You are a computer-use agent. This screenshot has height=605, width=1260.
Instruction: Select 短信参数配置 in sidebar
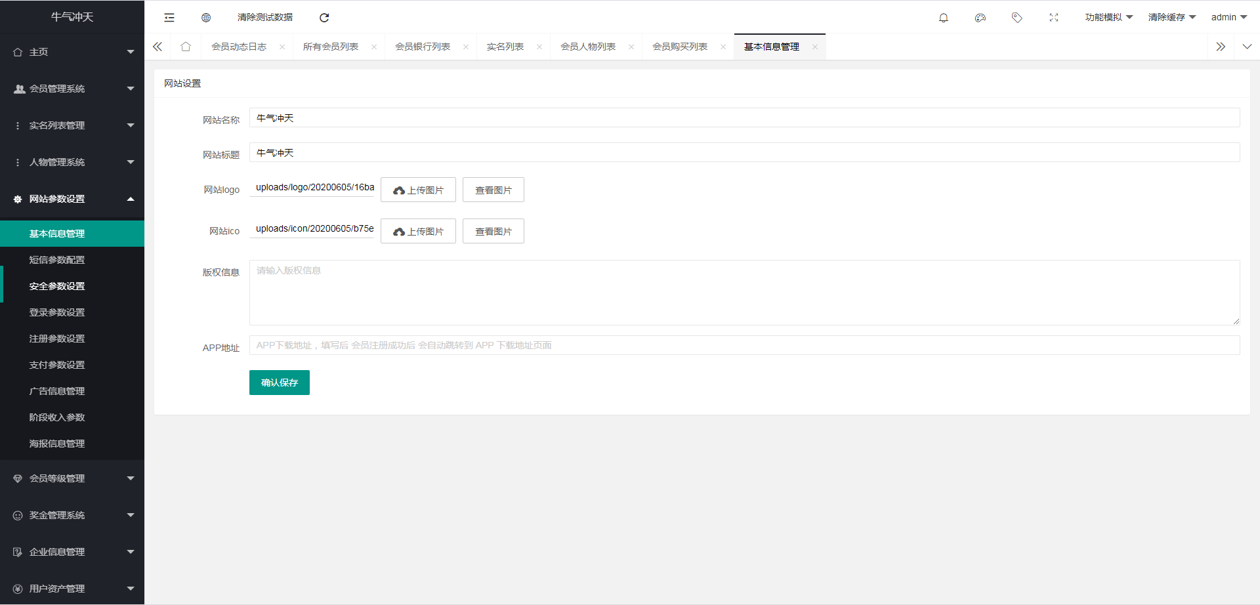[57, 260]
